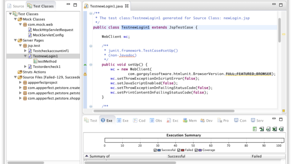Viewport: 292px width, 164px height.
Task: Click the com.appperfect.petstore.petsto package icon
Action: [x=25, y=93]
